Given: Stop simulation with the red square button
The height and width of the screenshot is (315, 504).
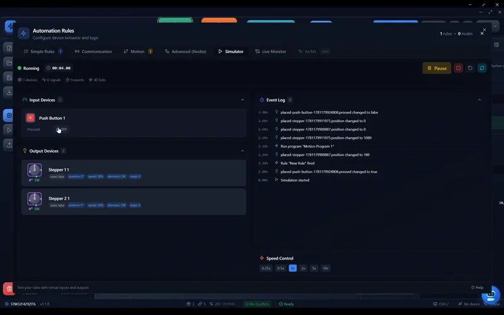Looking at the screenshot, I should coord(459,68).
